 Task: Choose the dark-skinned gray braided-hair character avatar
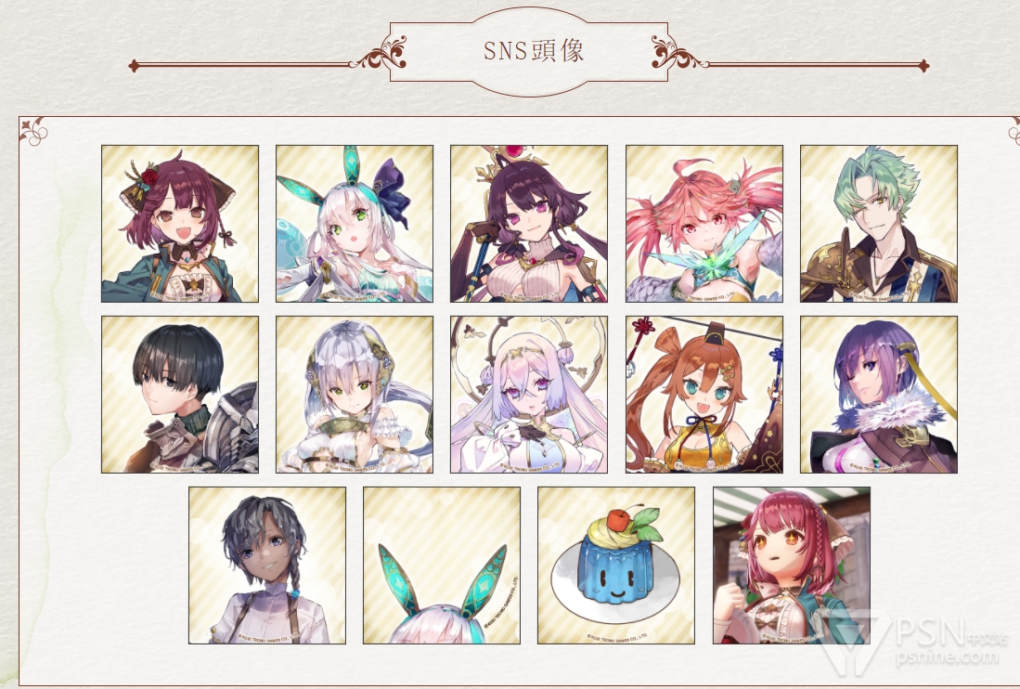(x=267, y=565)
